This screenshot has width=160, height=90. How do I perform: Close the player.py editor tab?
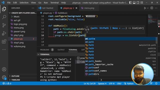pyautogui.click(x=76, y=8)
